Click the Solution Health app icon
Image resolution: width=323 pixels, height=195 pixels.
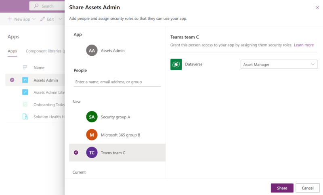25,117
